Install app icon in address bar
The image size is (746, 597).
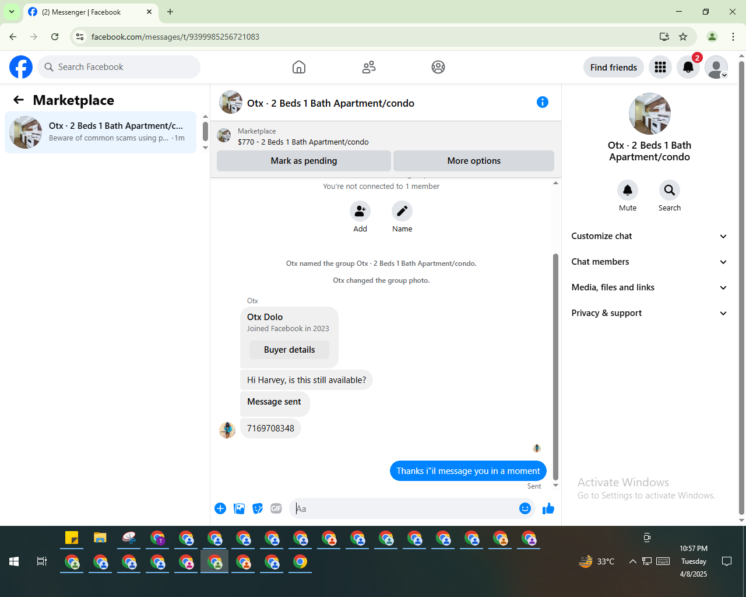(x=664, y=37)
